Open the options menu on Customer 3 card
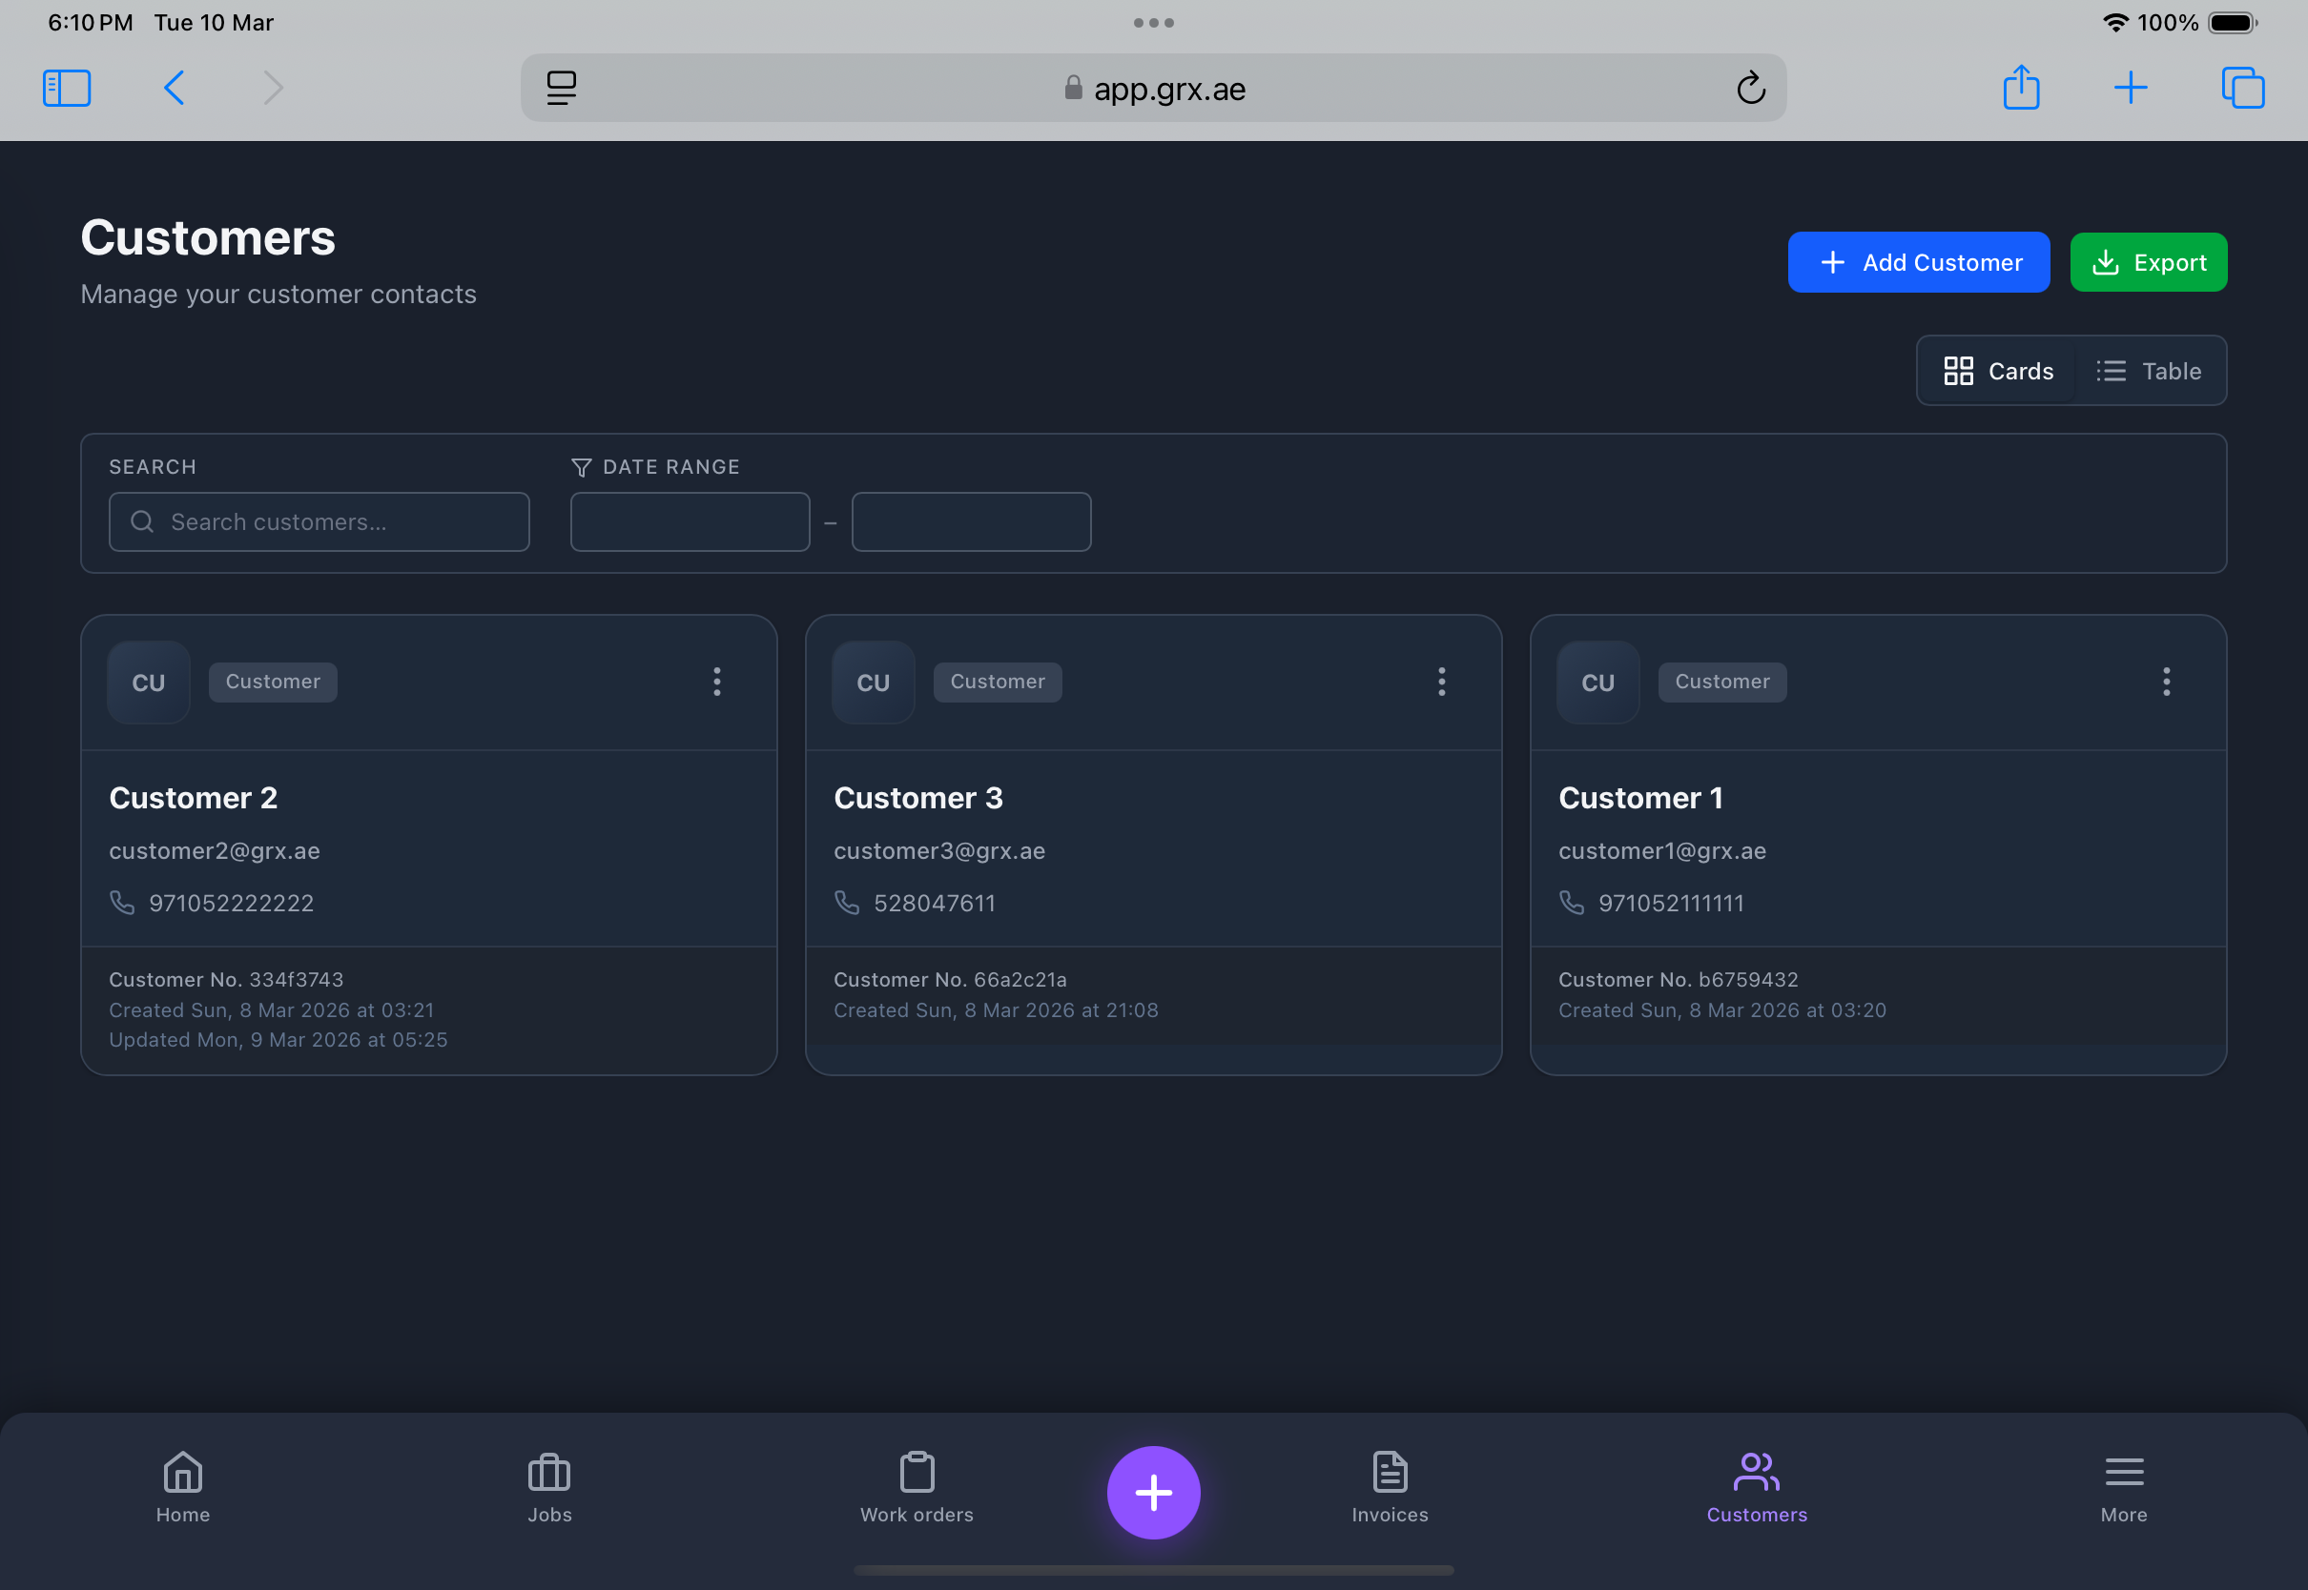2308x1590 pixels. [1441, 682]
